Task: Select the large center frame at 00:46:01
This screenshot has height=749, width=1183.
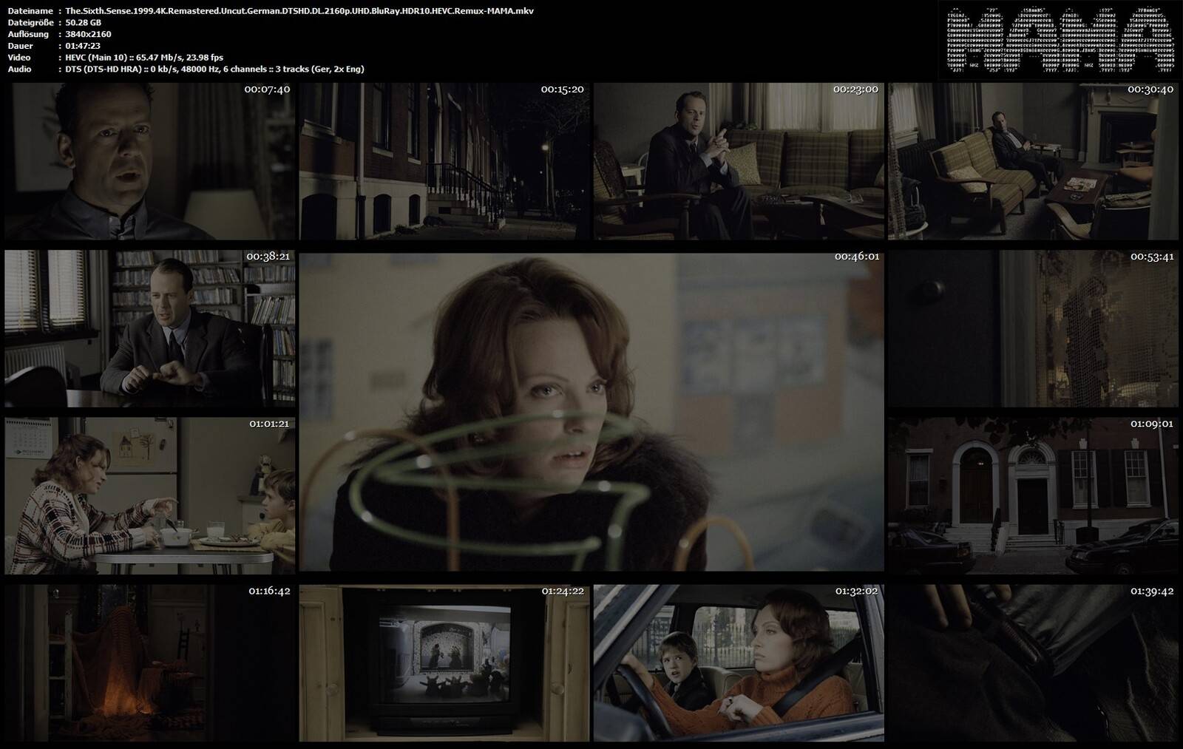Action: pos(591,412)
